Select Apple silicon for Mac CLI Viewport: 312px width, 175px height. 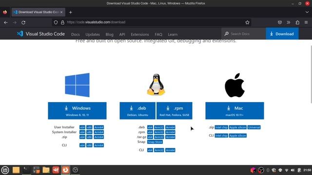click(x=238, y=136)
